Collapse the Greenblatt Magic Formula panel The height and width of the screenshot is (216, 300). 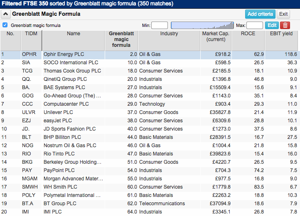[5, 14]
